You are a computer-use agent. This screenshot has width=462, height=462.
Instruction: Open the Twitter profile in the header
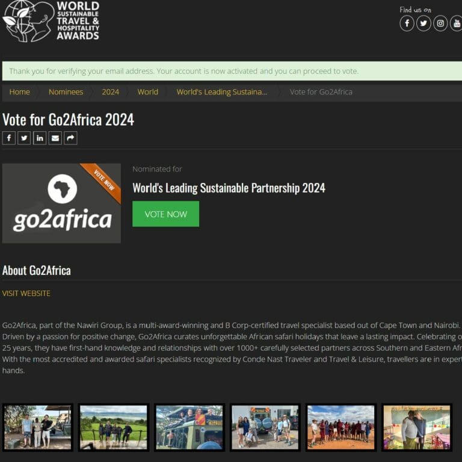coord(423,23)
